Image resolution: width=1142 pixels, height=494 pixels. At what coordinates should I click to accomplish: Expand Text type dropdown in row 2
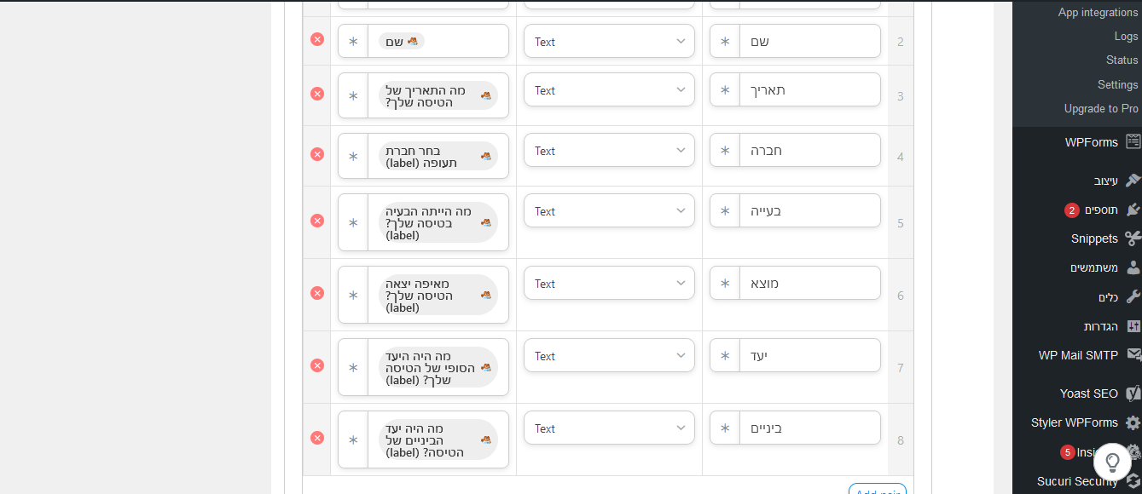pyautogui.click(x=609, y=41)
